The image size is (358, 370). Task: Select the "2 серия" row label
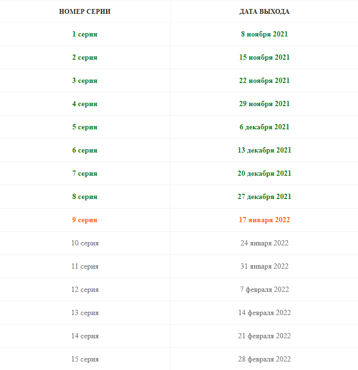point(85,57)
